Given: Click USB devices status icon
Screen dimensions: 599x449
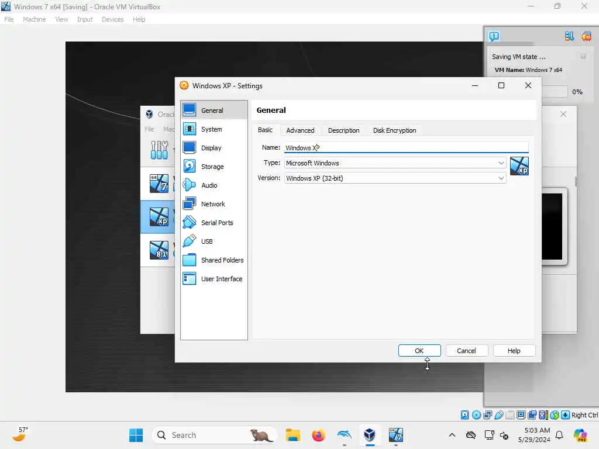Looking at the screenshot, I should tap(498, 415).
